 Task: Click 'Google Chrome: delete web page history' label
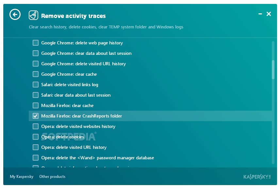(82, 43)
